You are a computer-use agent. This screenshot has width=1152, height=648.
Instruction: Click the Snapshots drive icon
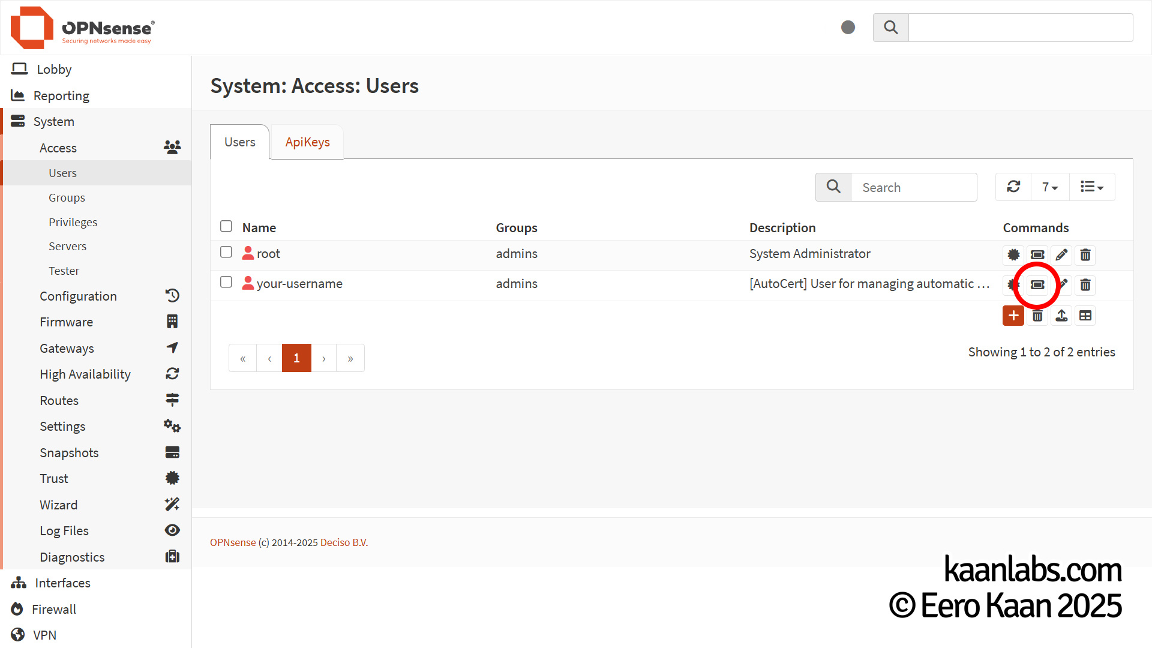pyautogui.click(x=172, y=452)
